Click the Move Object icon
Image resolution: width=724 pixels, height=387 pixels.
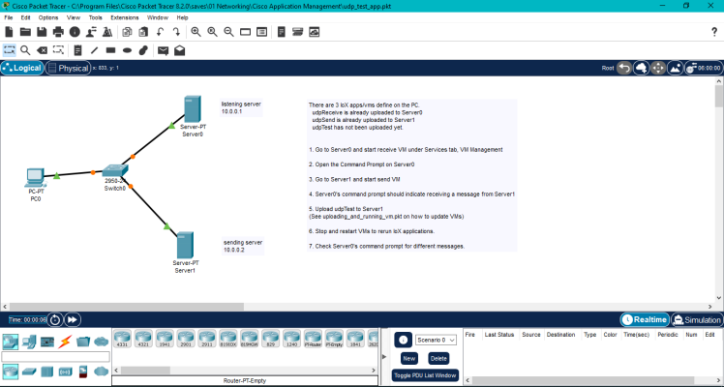658,68
